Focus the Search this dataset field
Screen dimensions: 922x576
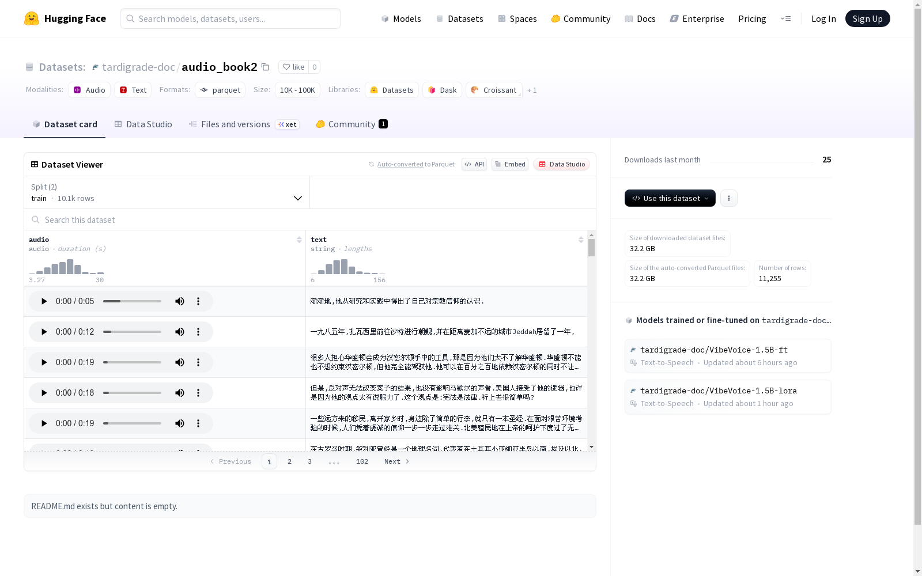[310, 220]
